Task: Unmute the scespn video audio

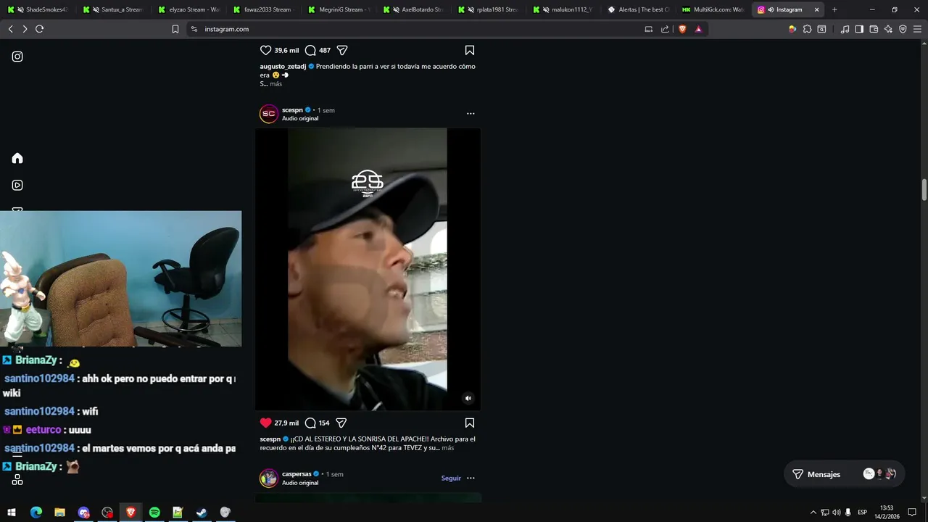Action: (468, 398)
